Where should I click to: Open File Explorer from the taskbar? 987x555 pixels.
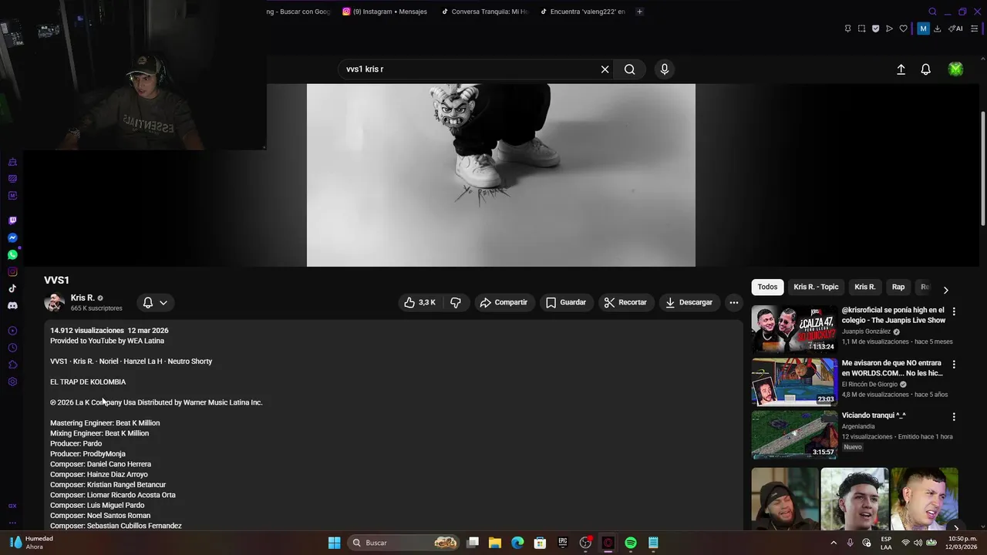[x=495, y=543]
